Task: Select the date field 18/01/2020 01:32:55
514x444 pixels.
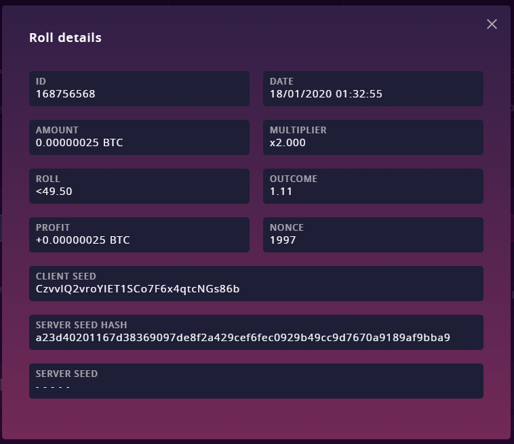Action: (x=373, y=89)
